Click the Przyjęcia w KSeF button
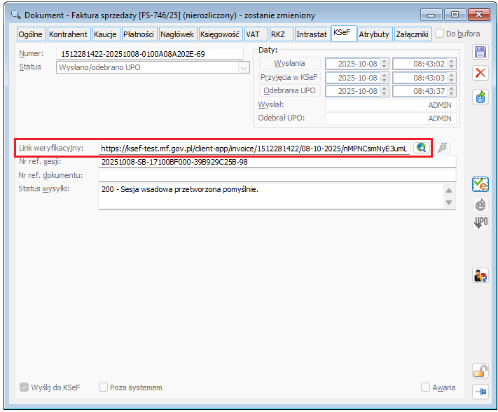Screen dimensions: 498x412 [x=290, y=77]
